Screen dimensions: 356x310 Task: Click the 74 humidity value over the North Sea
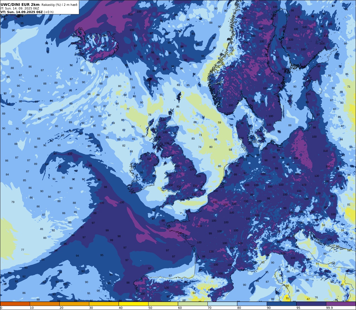point(200,147)
